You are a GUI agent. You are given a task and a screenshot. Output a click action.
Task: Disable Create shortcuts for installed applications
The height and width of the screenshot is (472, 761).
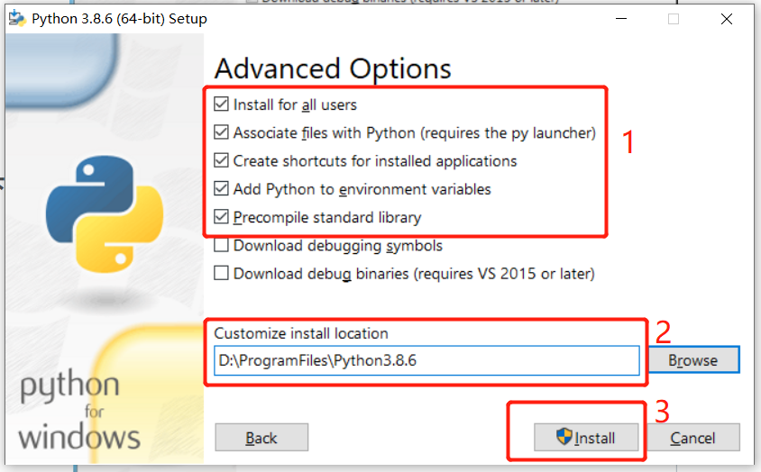tap(222, 161)
